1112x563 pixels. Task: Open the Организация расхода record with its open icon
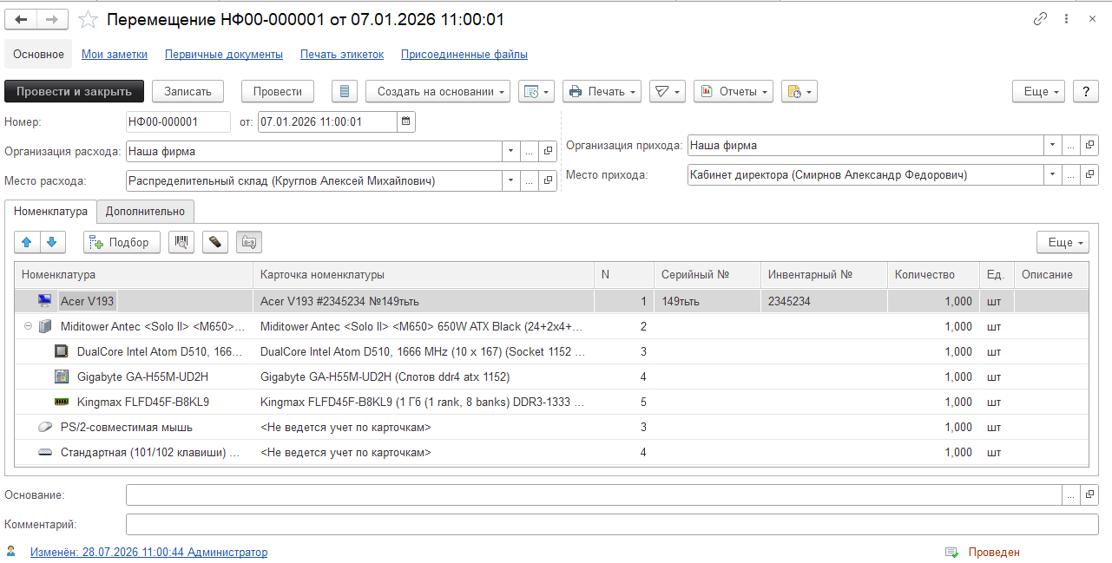[x=548, y=152]
